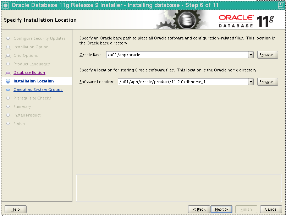This screenshot has width=286, height=216.
Task: Click the Grid Options step text
Action: click(x=26, y=55)
